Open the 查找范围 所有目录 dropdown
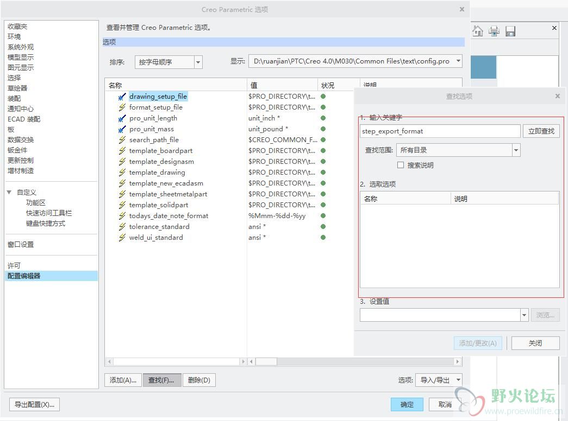Screen dimensions: 568x421 [x=516, y=150]
